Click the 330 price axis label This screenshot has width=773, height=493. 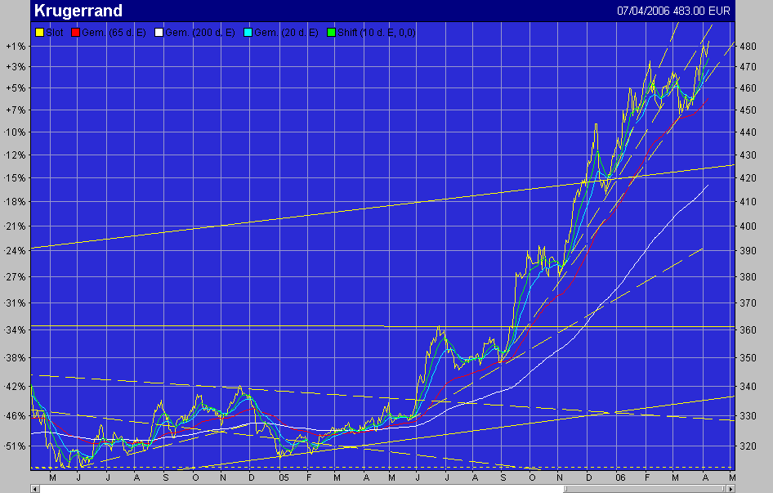click(748, 416)
